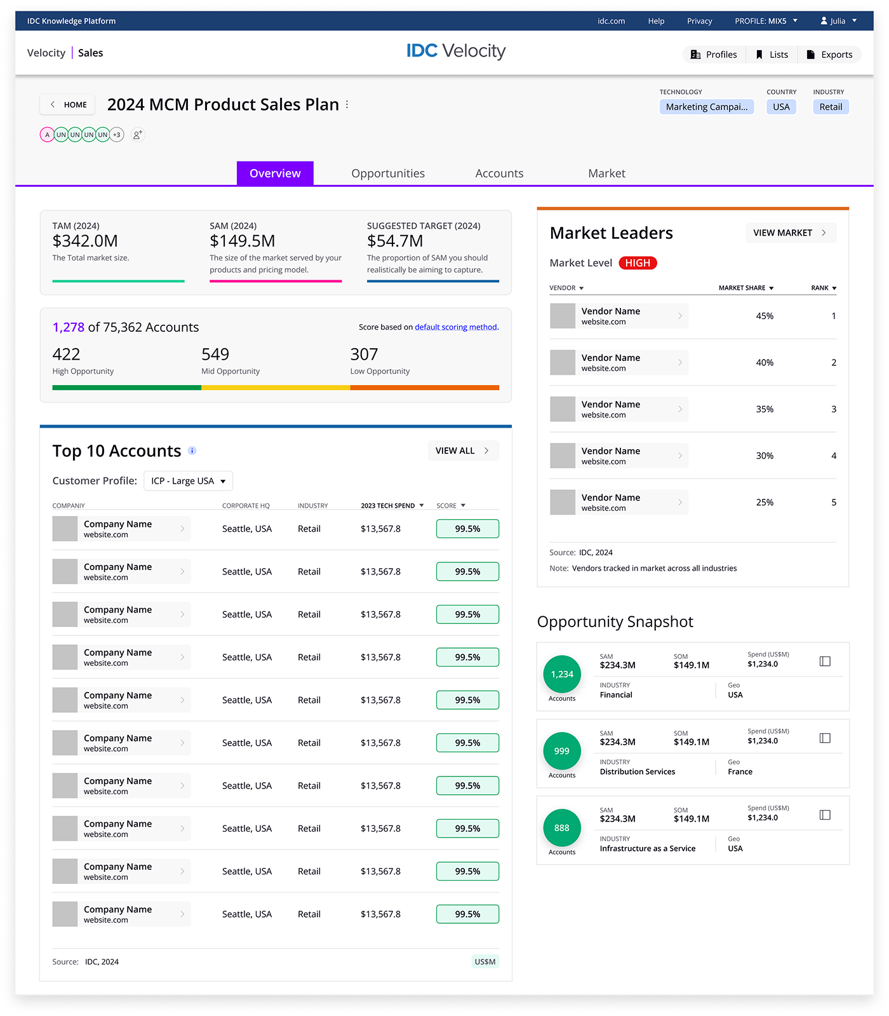
Task: Select the Retail industry filter chip
Action: click(x=831, y=107)
